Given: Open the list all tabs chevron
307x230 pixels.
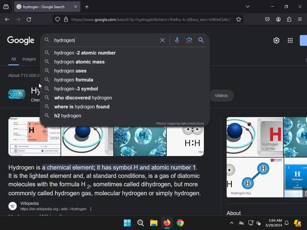Looking at the screenshot, I should [247, 7].
